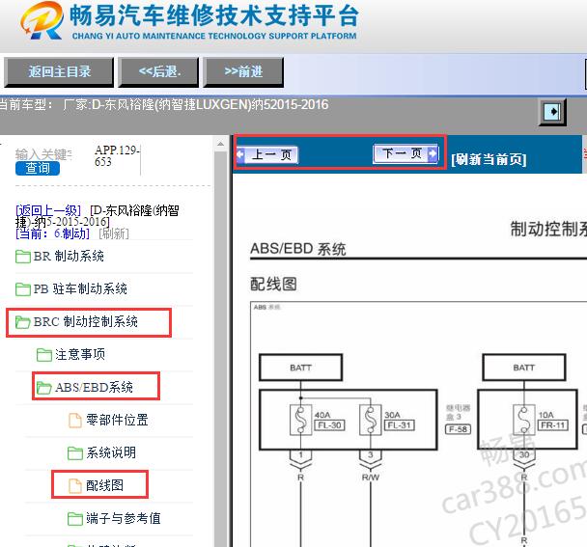The height and width of the screenshot is (547, 587).
Task: Go to next page 下一页
Action: tap(405, 153)
